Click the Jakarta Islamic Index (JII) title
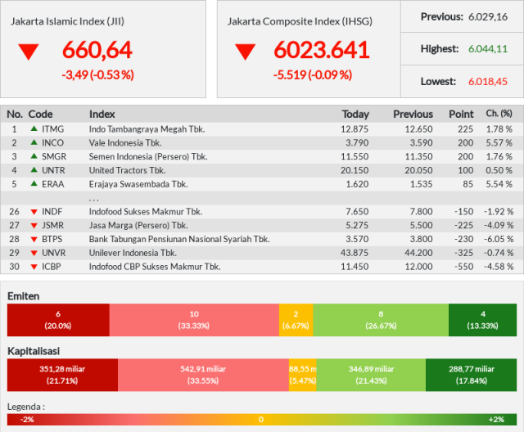This screenshot has width=524, height=432. tap(67, 21)
